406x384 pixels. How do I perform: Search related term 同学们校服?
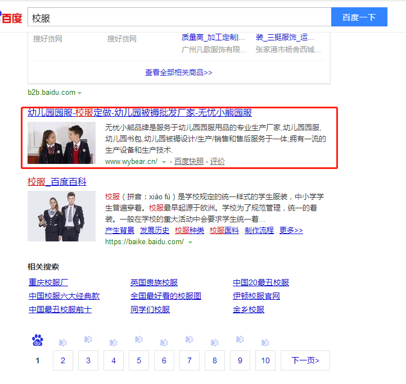click(150, 309)
